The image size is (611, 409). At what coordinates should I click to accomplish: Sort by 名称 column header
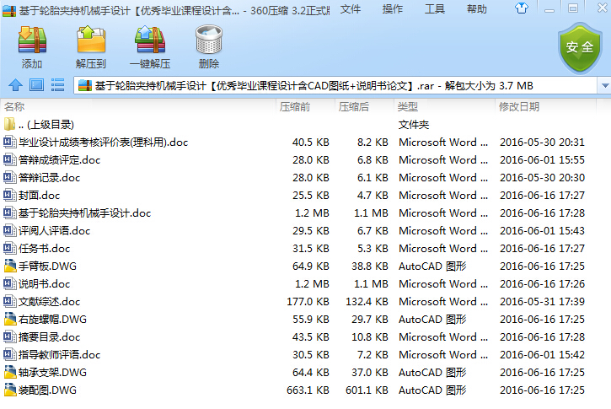(x=138, y=106)
